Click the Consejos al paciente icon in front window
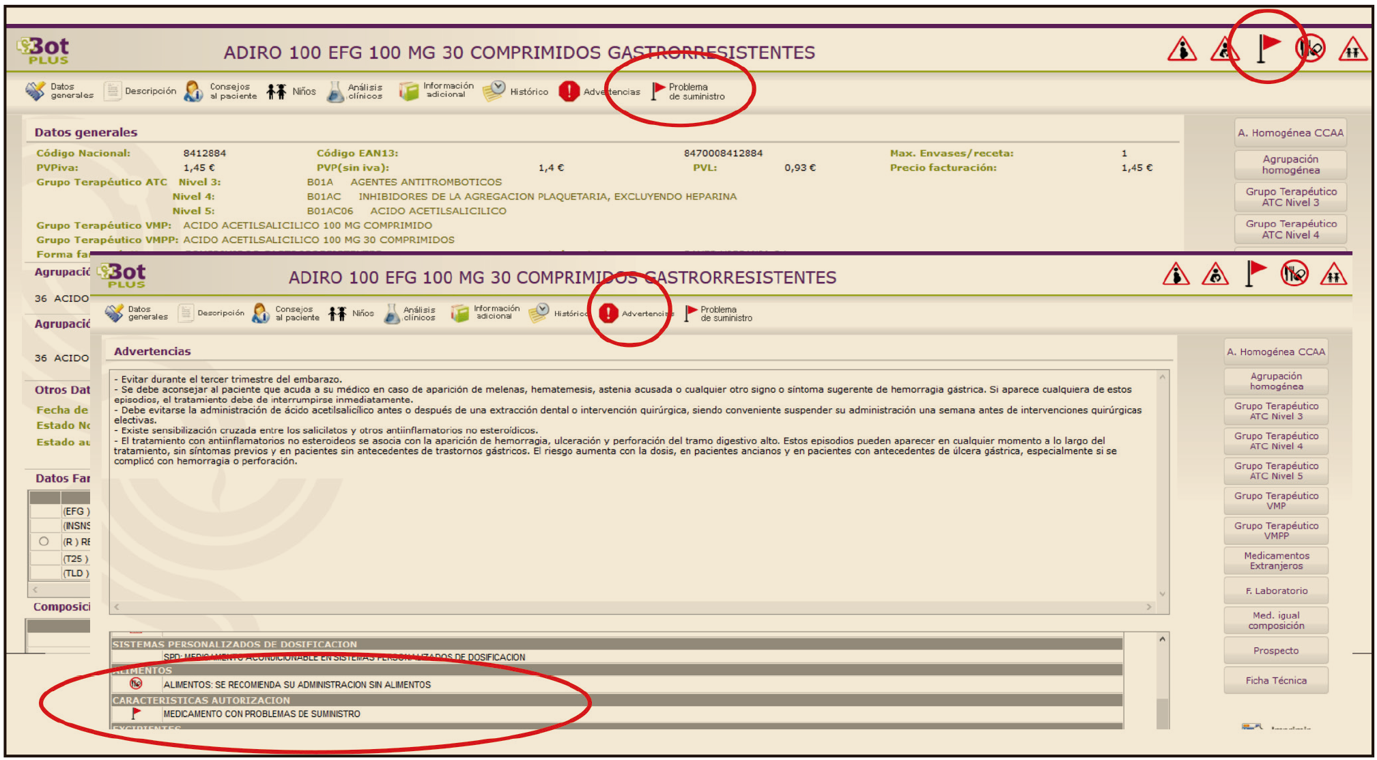The width and height of the screenshot is (1377, 760). (261, 313)
